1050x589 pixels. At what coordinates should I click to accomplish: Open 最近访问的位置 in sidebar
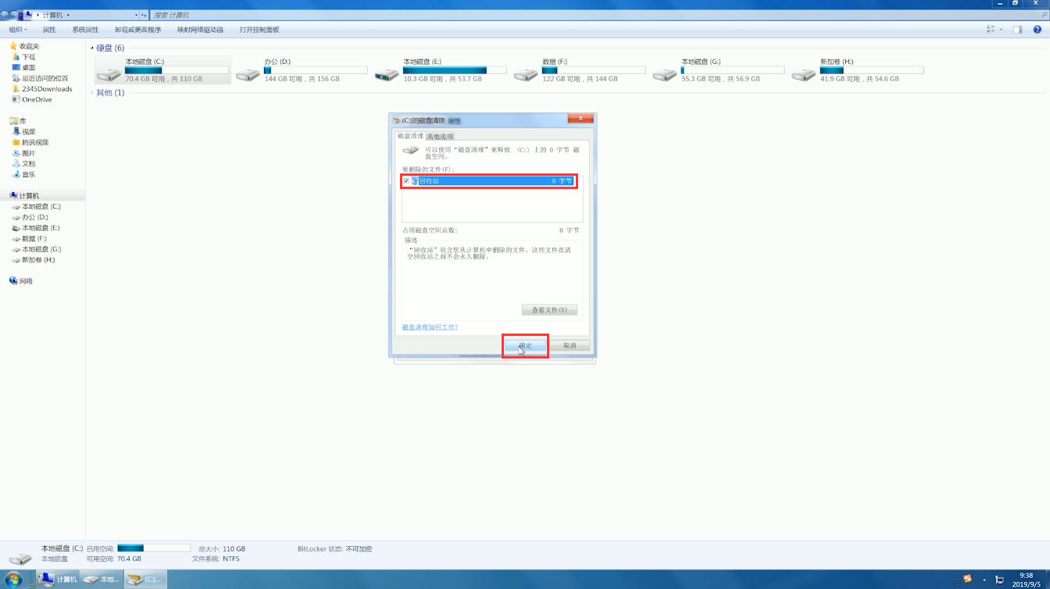[40, 78]
